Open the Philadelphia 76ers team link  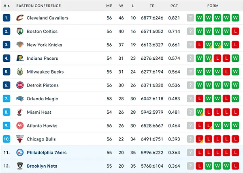point(47,152)
